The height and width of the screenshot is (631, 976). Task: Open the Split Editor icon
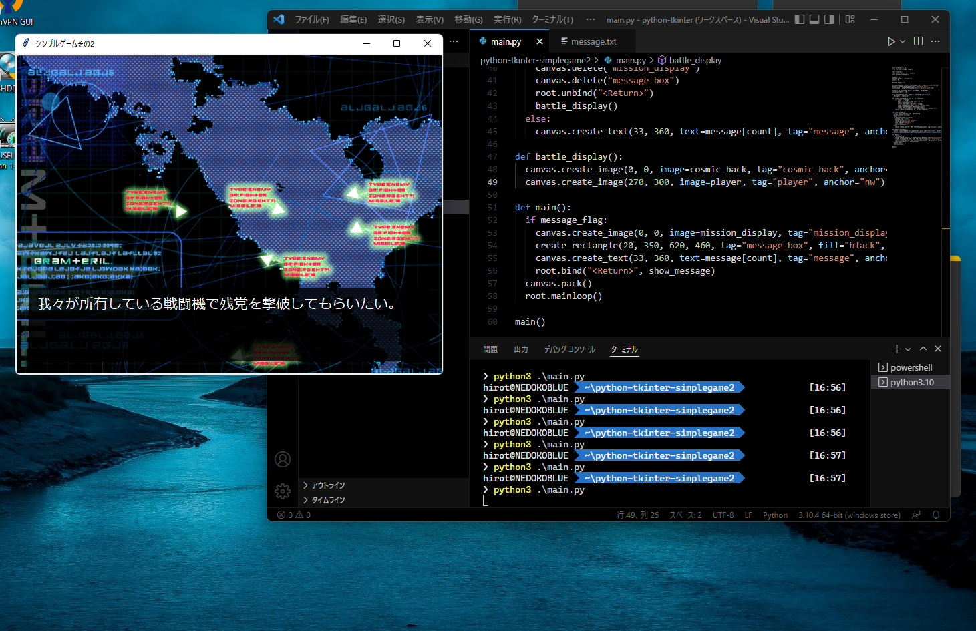pyautogui.click(x=917, y=41)
